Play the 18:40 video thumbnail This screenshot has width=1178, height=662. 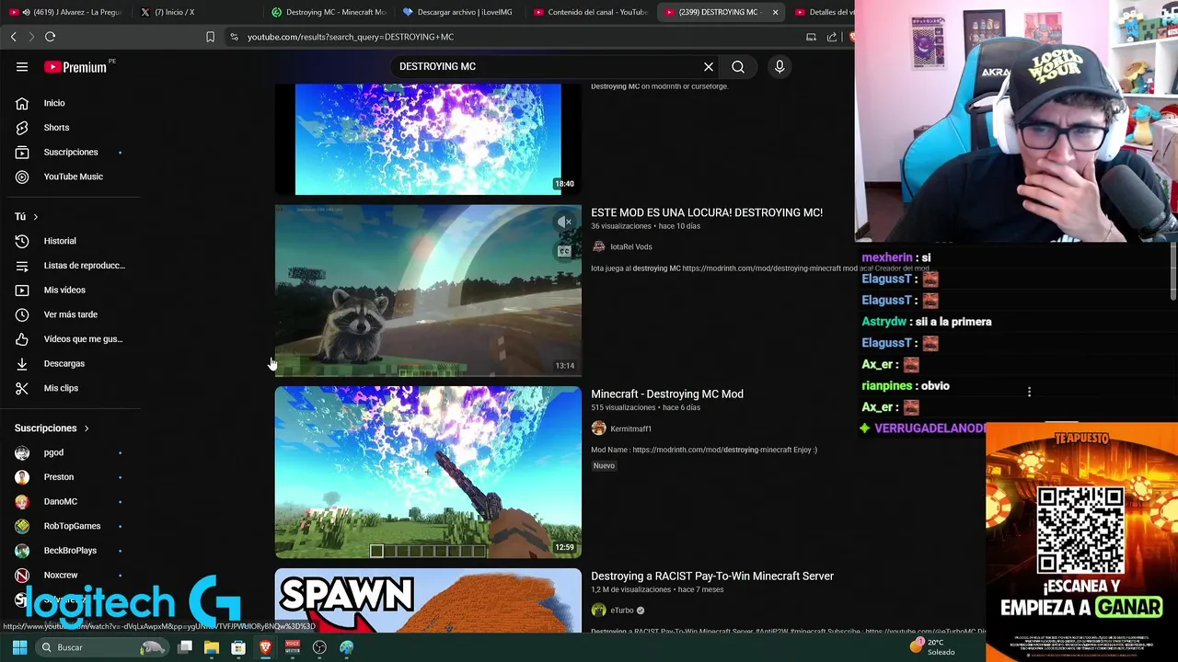click(x=428, y=139)
